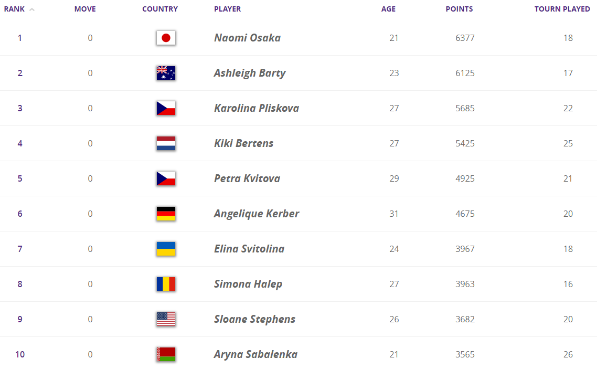The width and height of the screenshot is (597, 369).
Task: Select the Simona Halep player link
Action: 248,284
